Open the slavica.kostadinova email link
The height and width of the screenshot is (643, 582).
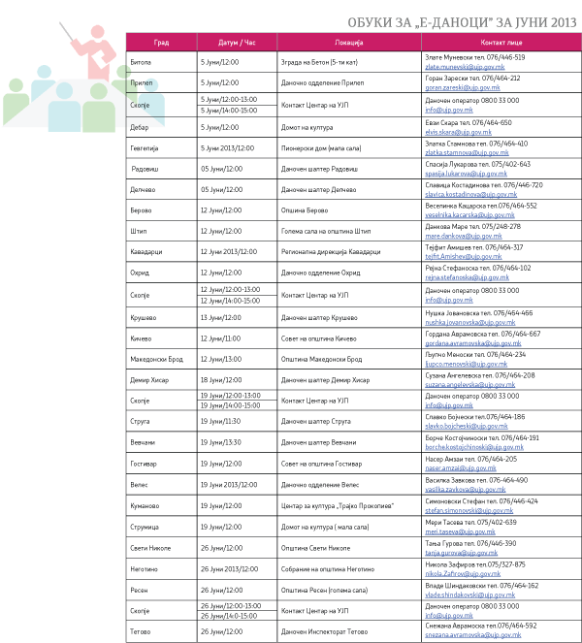coord(470,194)
